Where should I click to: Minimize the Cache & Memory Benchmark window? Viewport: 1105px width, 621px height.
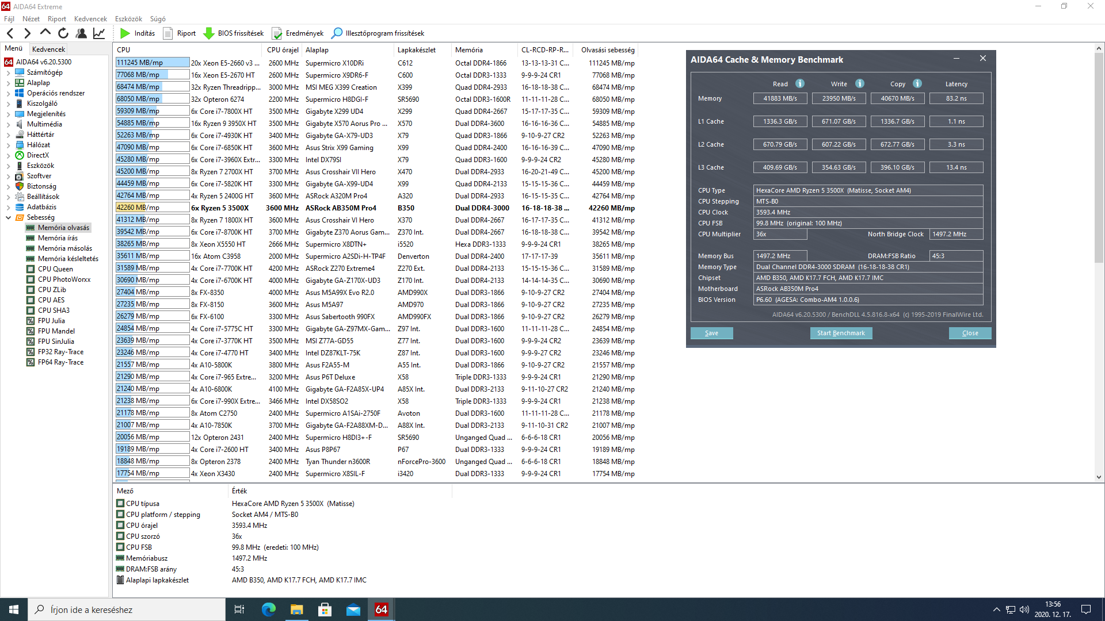pyautogui.click(x=957, y=59)
